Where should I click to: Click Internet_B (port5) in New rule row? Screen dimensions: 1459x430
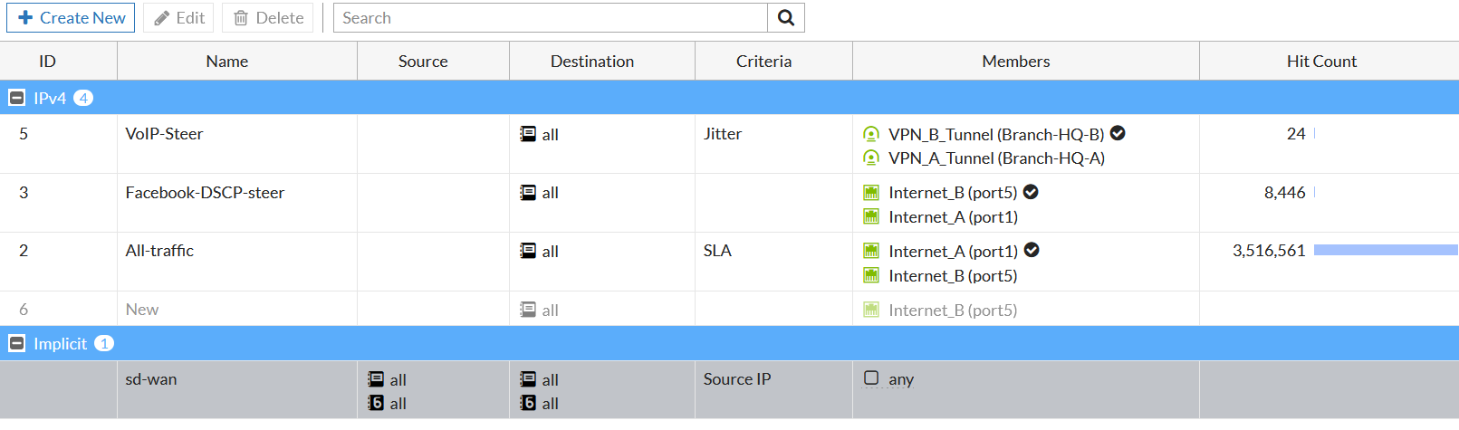(953, 310)
